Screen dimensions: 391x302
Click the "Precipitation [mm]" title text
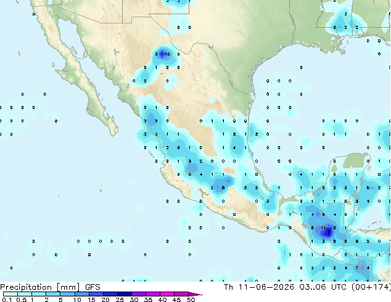tap(39, 287)
